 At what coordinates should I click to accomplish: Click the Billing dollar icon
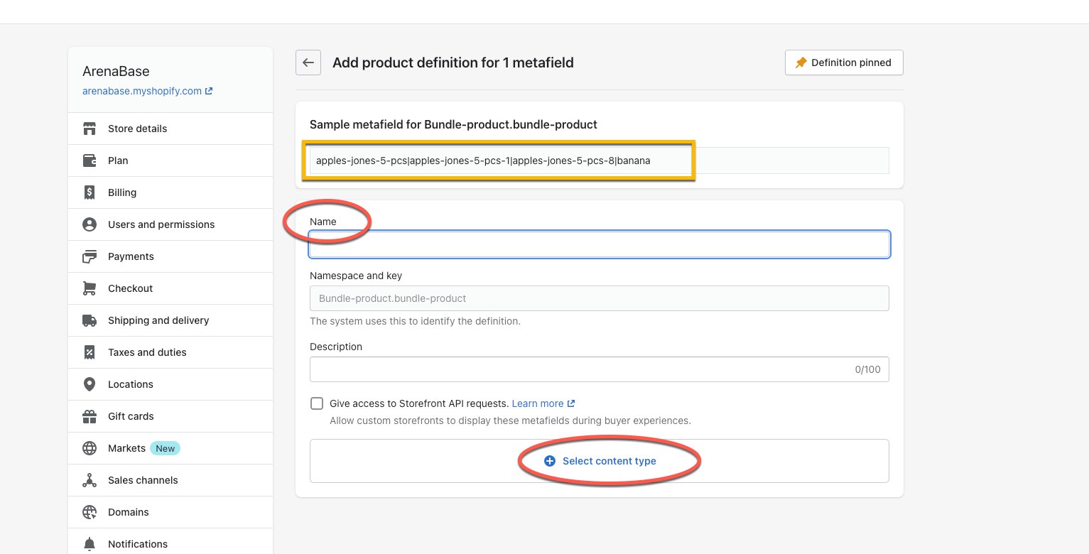(x=90, y=192)
